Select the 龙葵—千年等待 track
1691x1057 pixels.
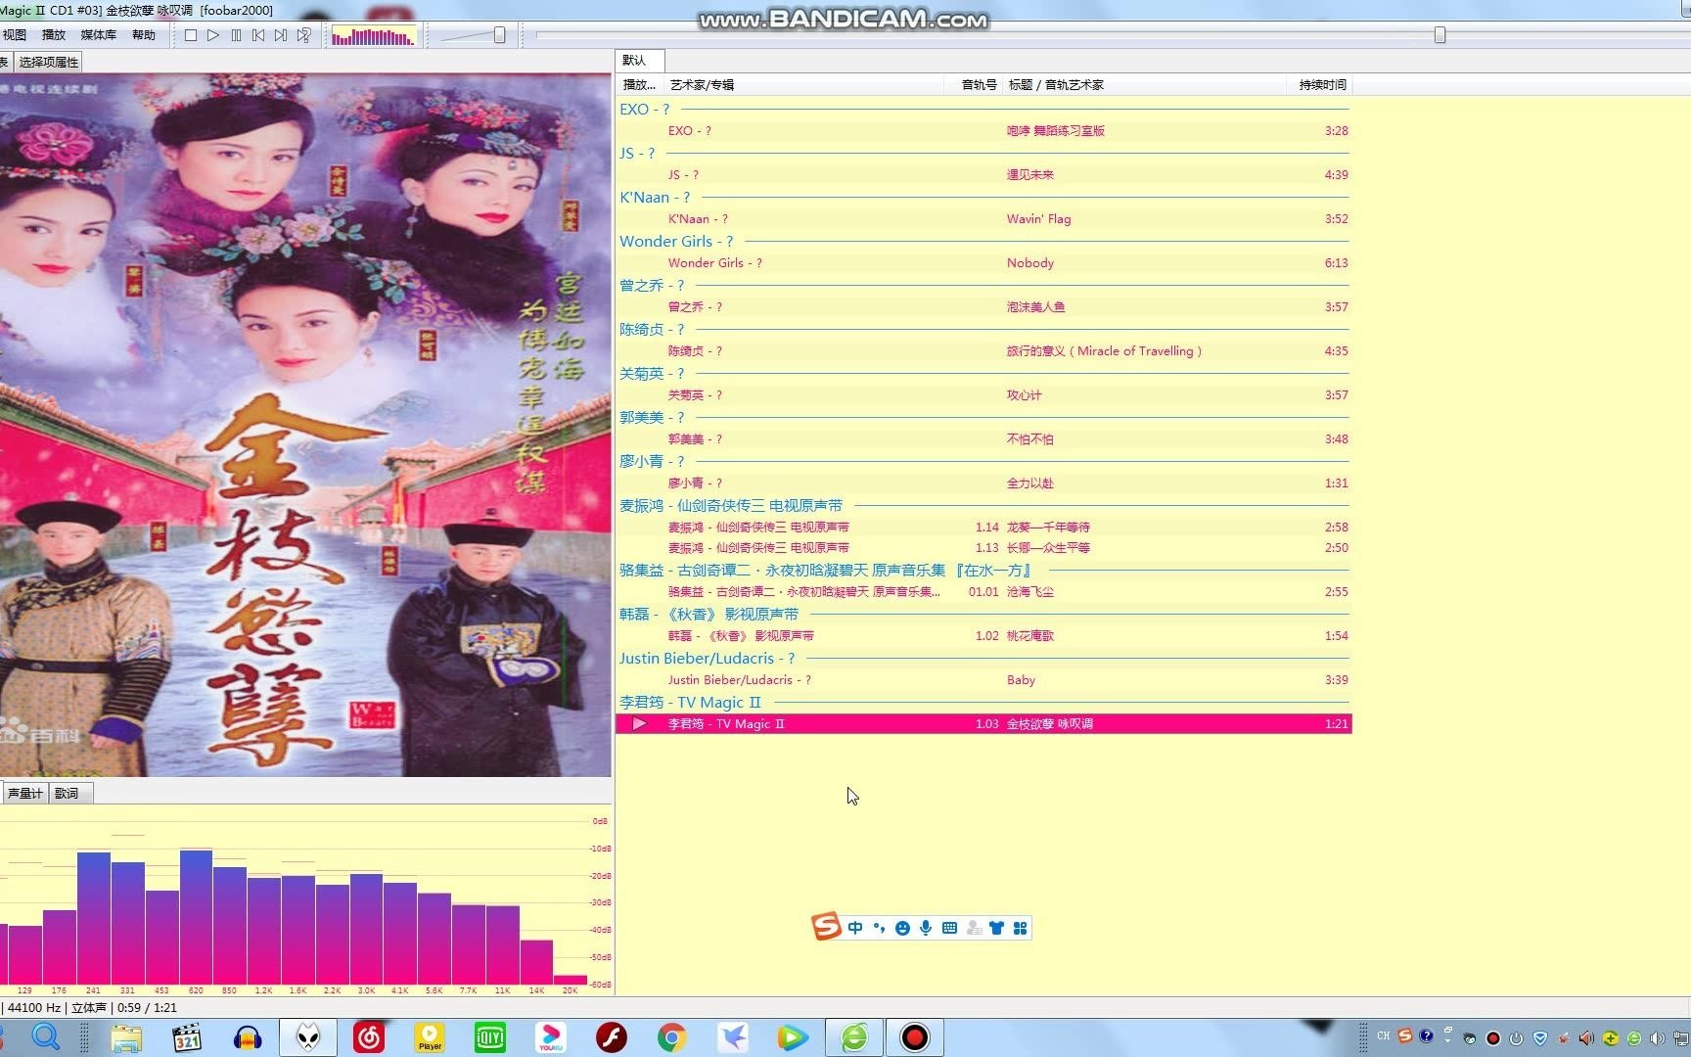click(x=983, y=527)
